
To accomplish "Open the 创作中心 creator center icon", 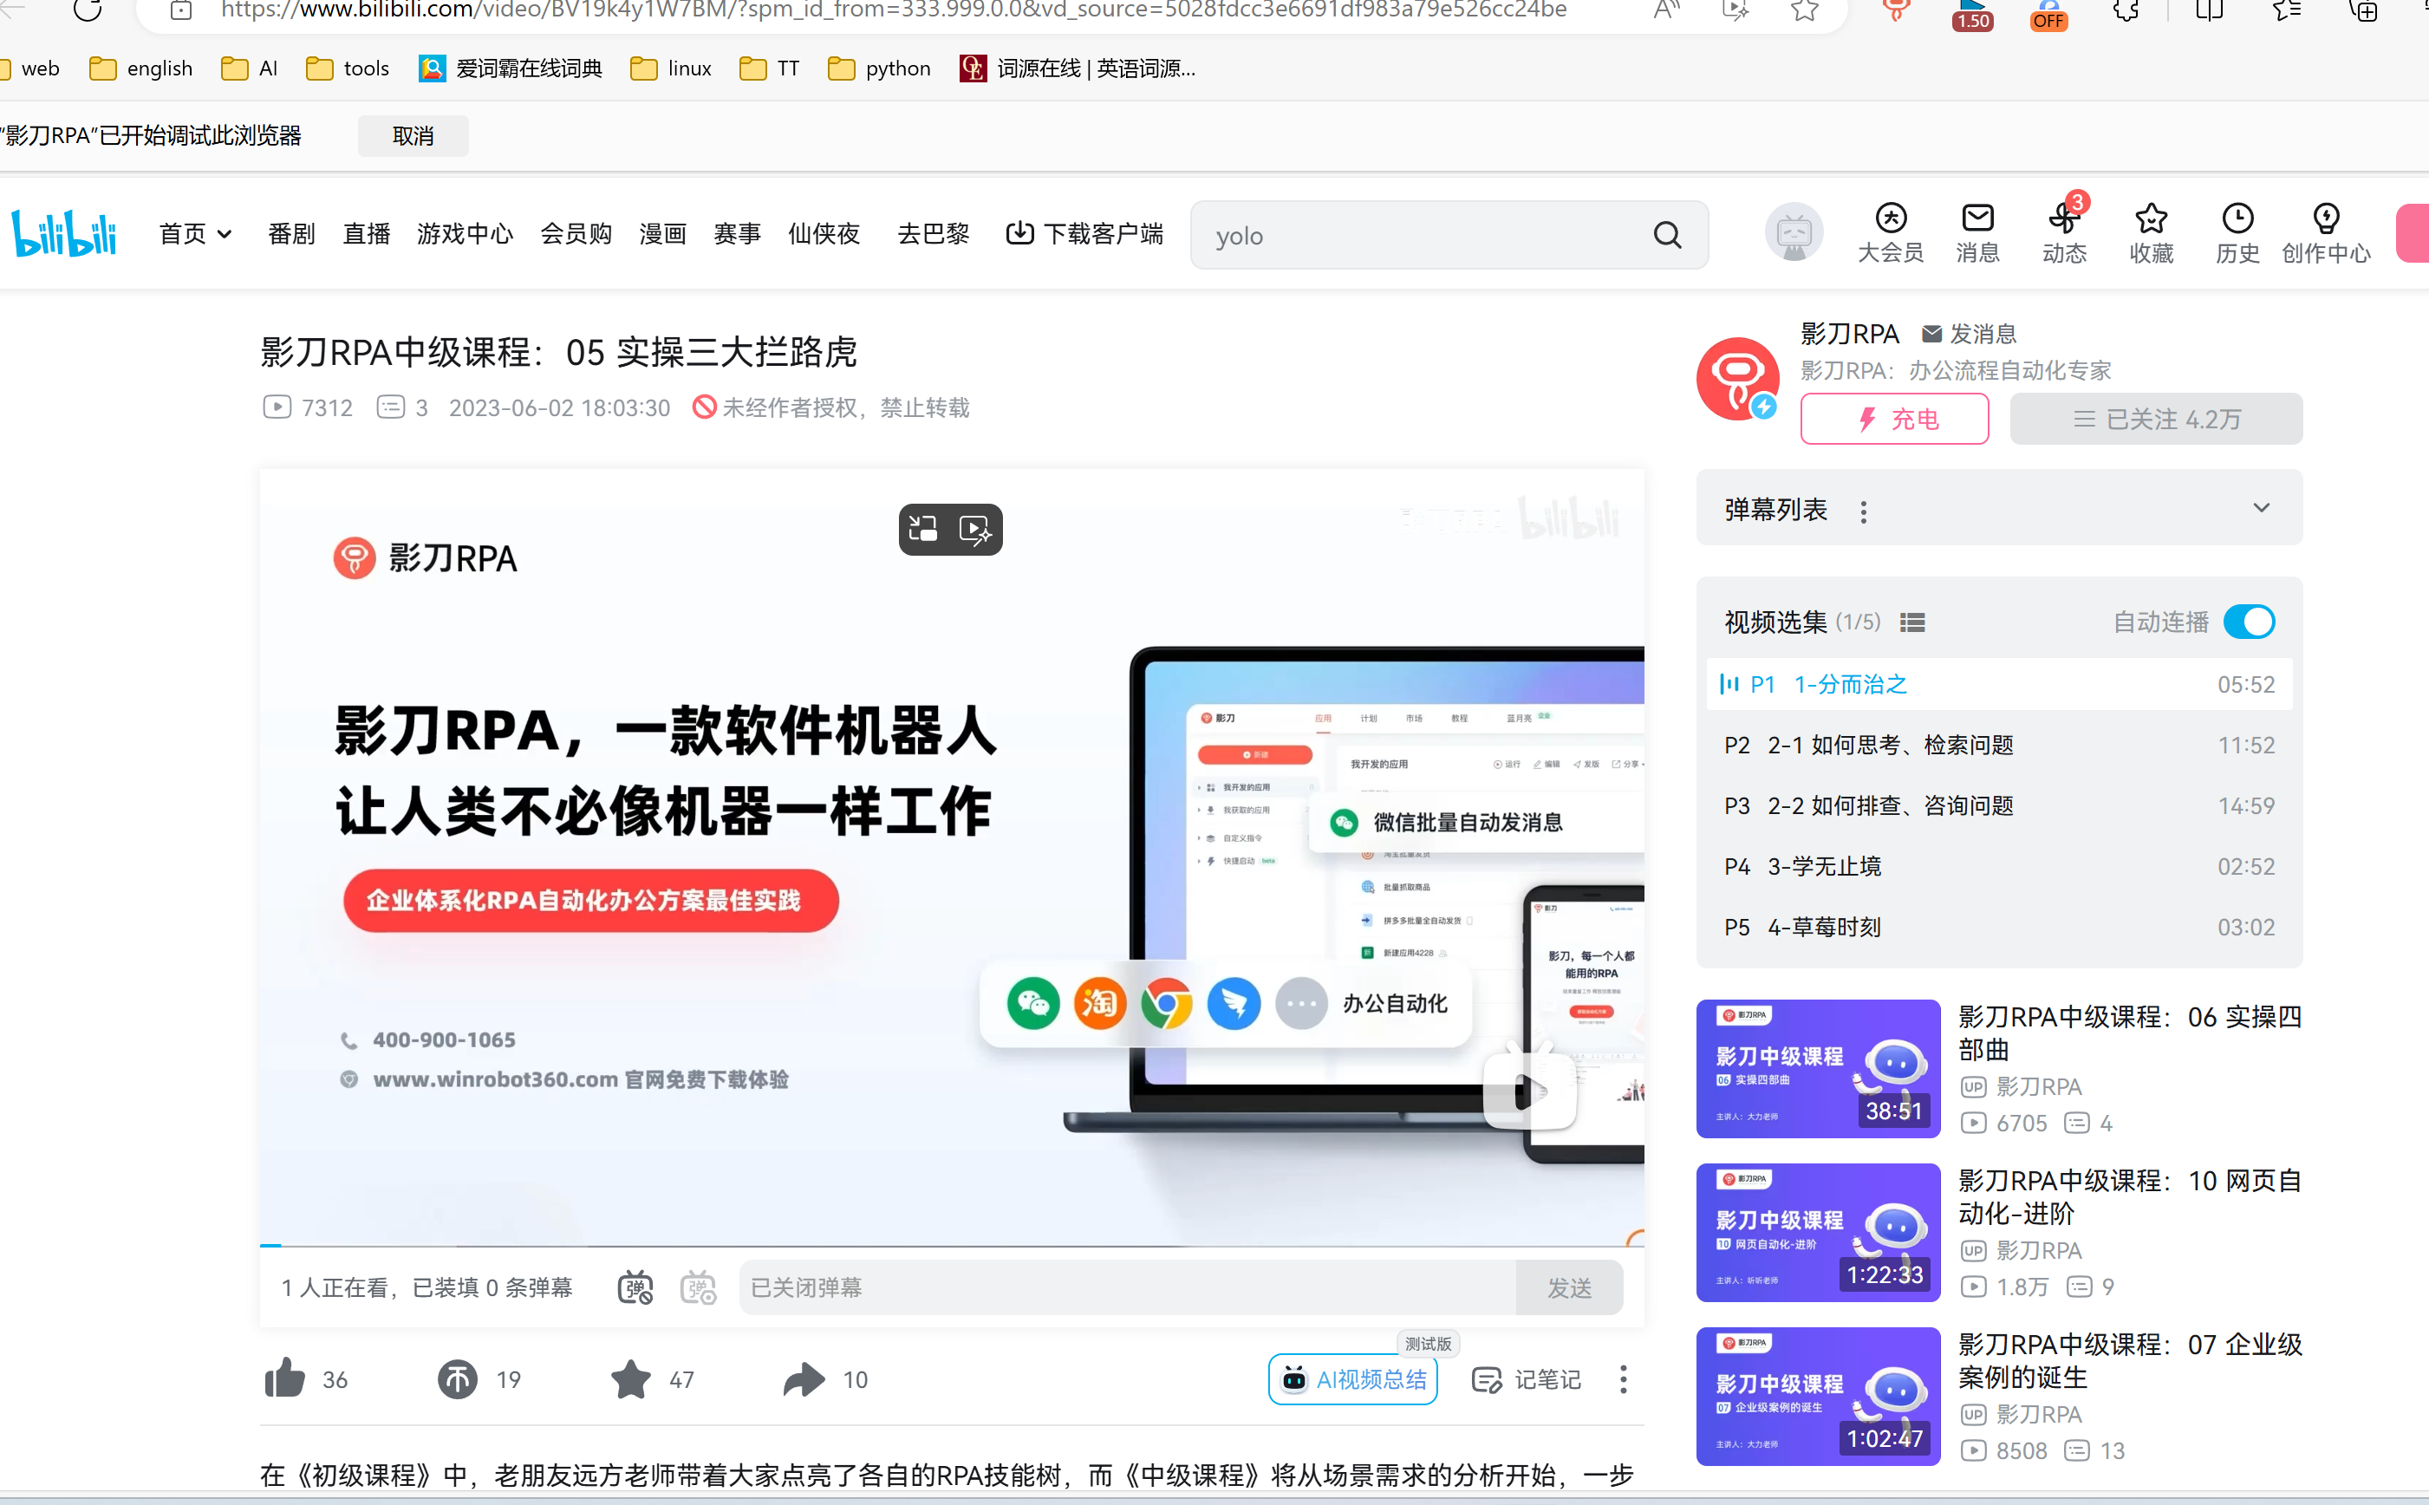I will click(x=2326, y=233).
